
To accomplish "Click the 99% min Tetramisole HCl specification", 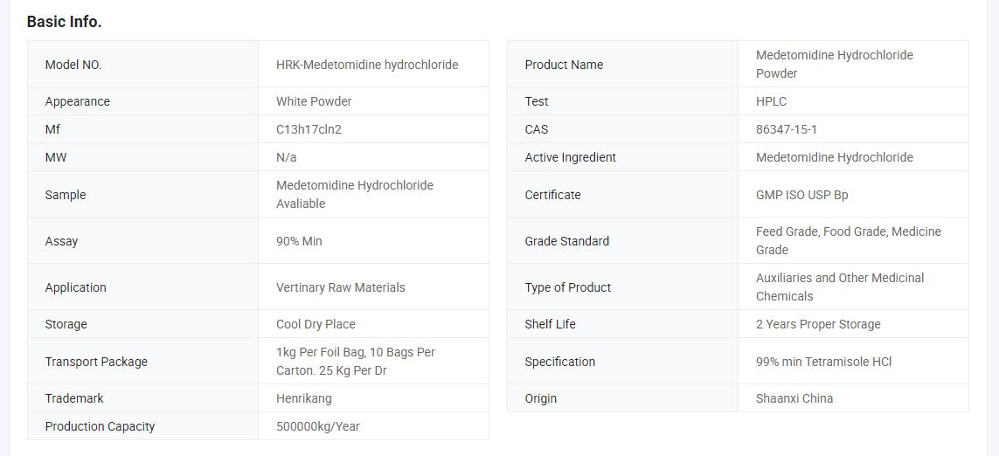I will point(823,362).
